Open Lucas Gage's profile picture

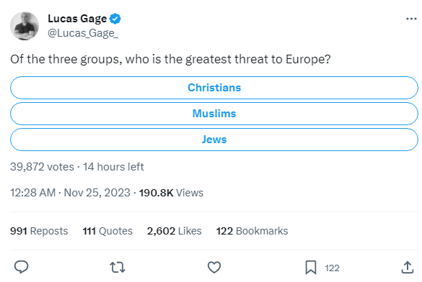click(25, 26)
